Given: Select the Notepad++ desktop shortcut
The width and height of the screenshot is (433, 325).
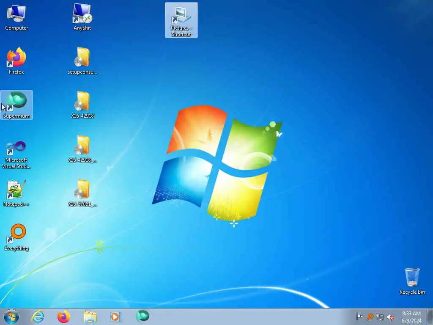Looking at the screenshot, I should [x=16, y=193].
